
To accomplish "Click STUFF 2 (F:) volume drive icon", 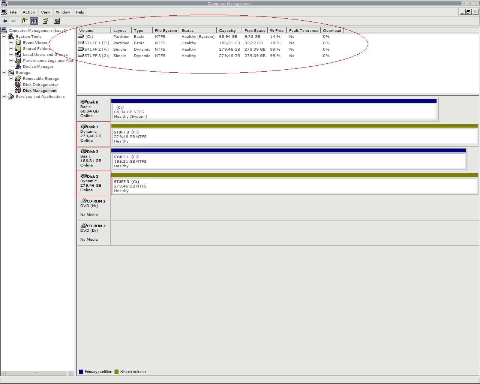I will 81,49.
